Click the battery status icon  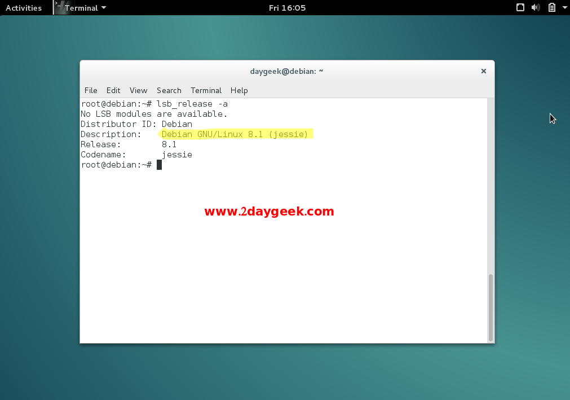(x=551, y=8)
